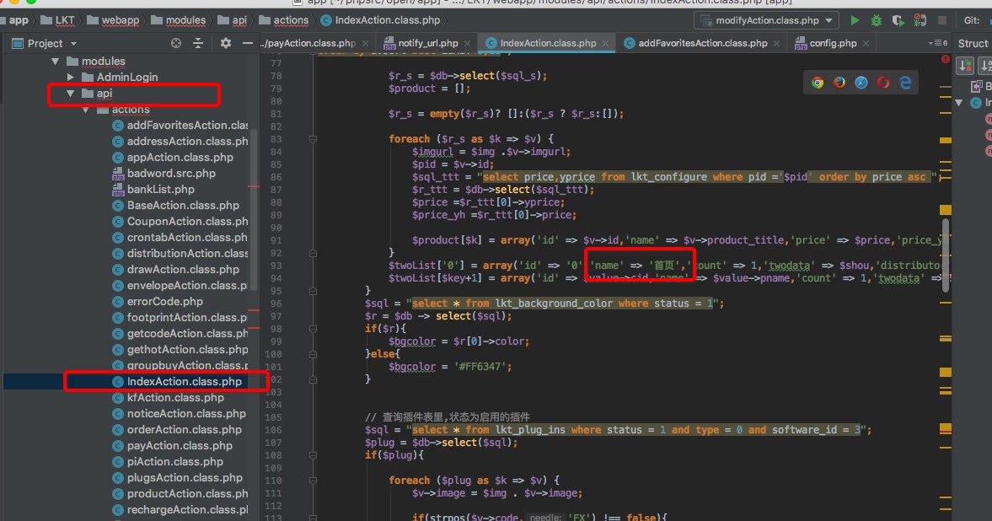This screenshot has height=521, width=992.
Task: Collapse the modules folder
Action: click(x=55, y=62)
